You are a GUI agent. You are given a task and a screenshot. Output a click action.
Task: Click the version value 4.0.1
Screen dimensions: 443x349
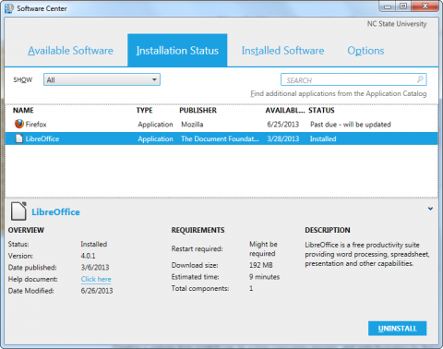pyautogui.click(x=88, y=256)
